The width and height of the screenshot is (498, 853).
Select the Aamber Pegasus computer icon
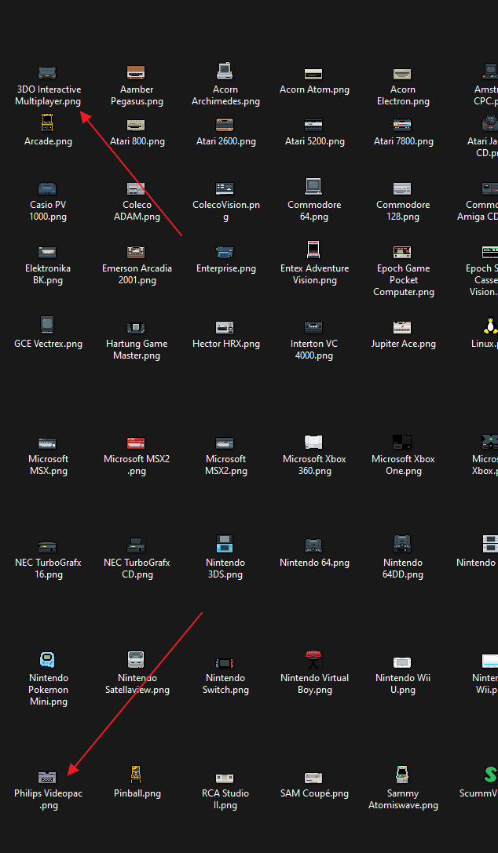[x=136, y=72]
